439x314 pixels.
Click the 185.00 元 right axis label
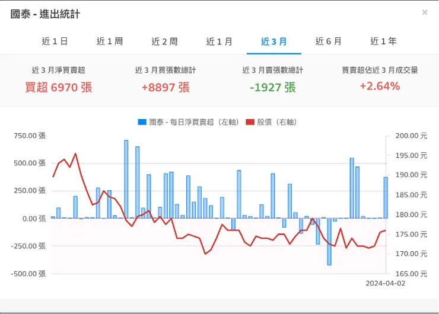click(411, 195)
